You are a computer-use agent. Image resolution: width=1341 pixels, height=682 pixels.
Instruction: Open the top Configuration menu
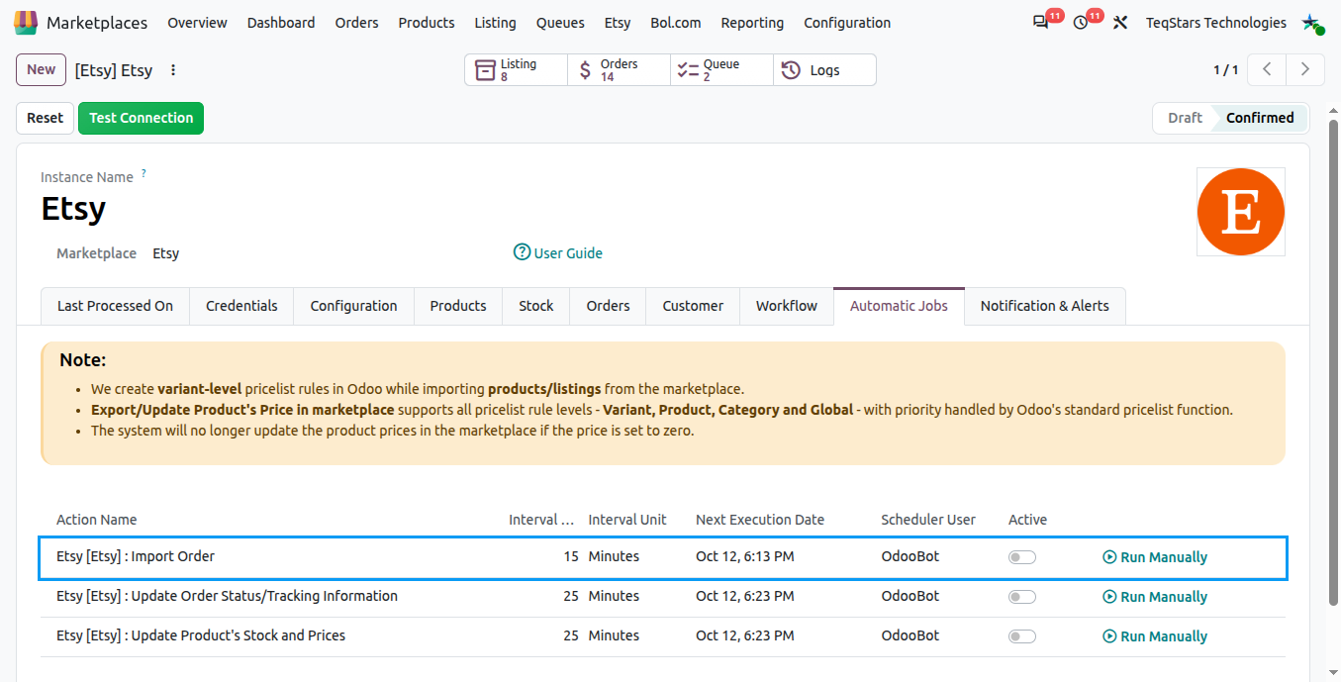tap(847, 23)
